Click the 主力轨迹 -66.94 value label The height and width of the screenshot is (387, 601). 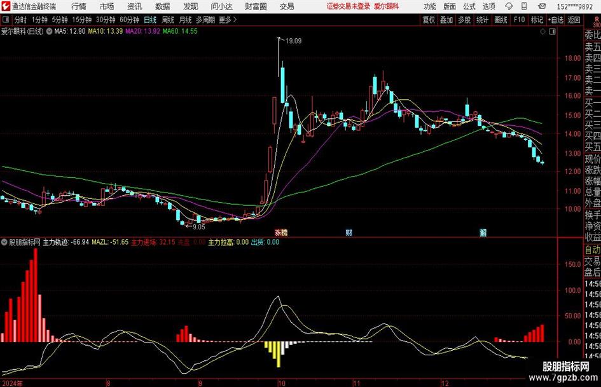coord(66,242)
